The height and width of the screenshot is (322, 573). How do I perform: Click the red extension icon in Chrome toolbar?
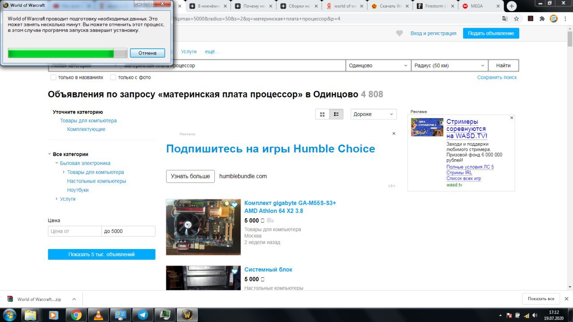point(530,19)
